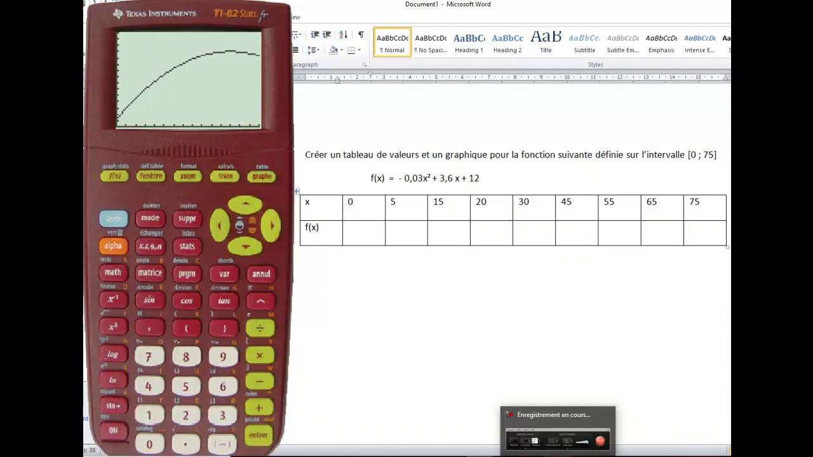
Task: Click the graphe key on the calculator
Action: click(x=262, y=176)
